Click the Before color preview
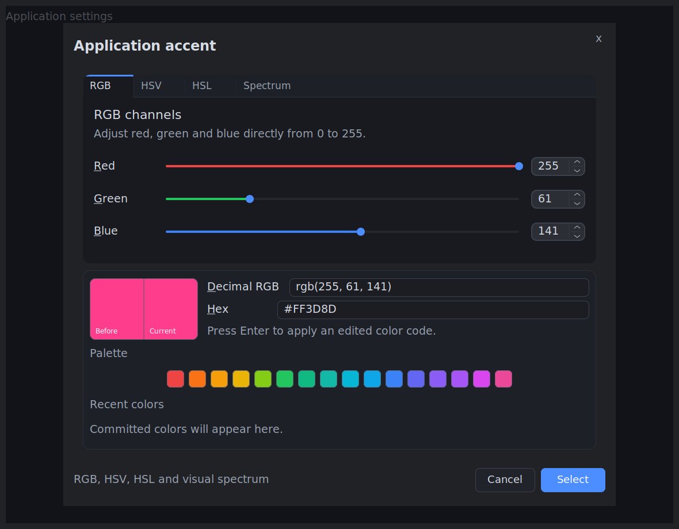The width and height of the screenshot is (679, 529). click(117, 309)
